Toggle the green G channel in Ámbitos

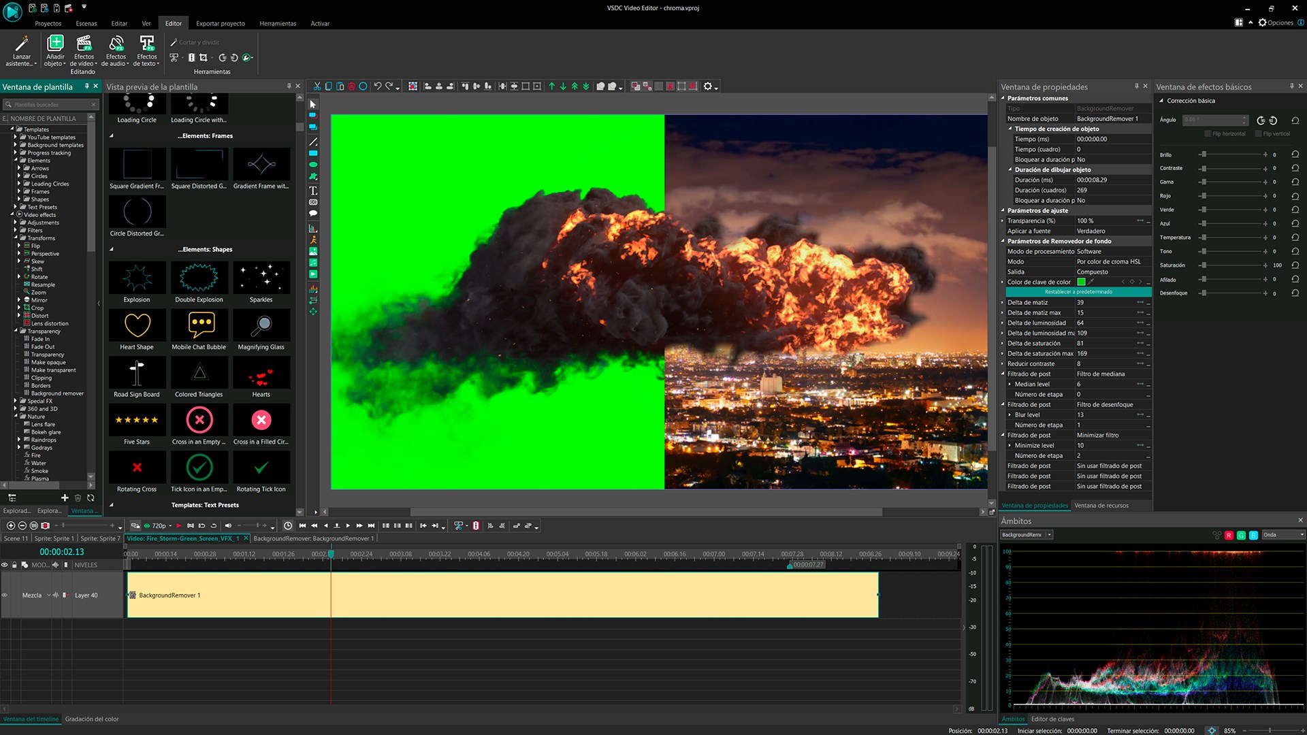click(1241, 535)
